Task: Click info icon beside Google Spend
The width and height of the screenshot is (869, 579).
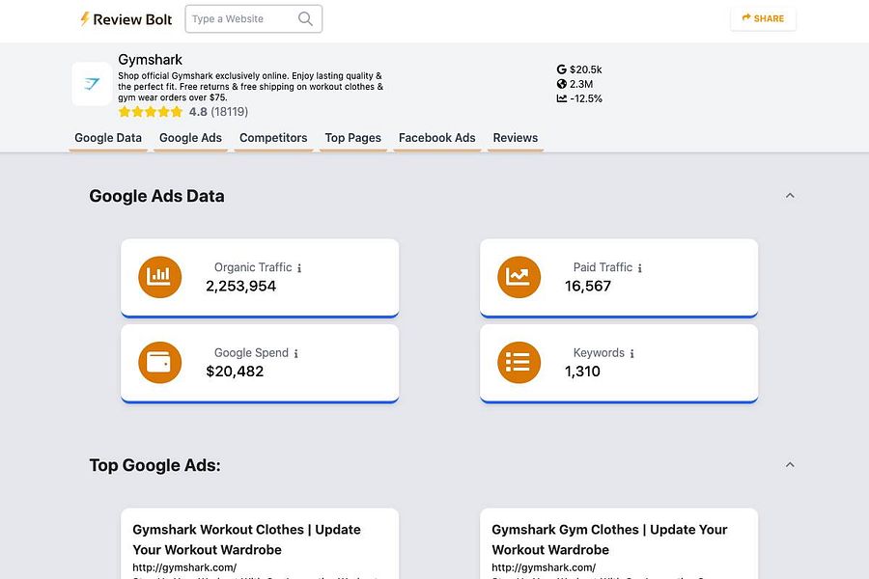Action: pos(296,354)
